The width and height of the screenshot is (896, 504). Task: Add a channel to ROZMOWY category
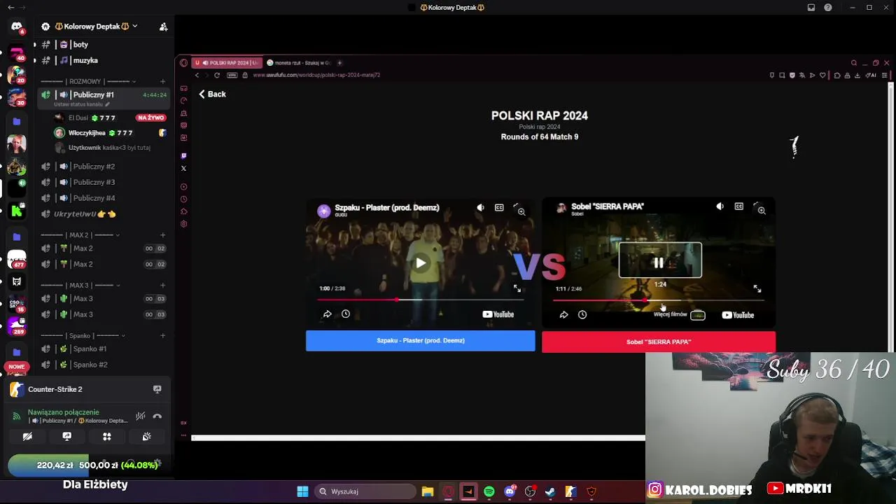click(163, 81)
